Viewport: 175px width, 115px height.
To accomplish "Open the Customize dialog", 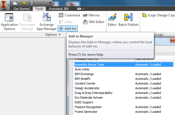I will [69, 15].
